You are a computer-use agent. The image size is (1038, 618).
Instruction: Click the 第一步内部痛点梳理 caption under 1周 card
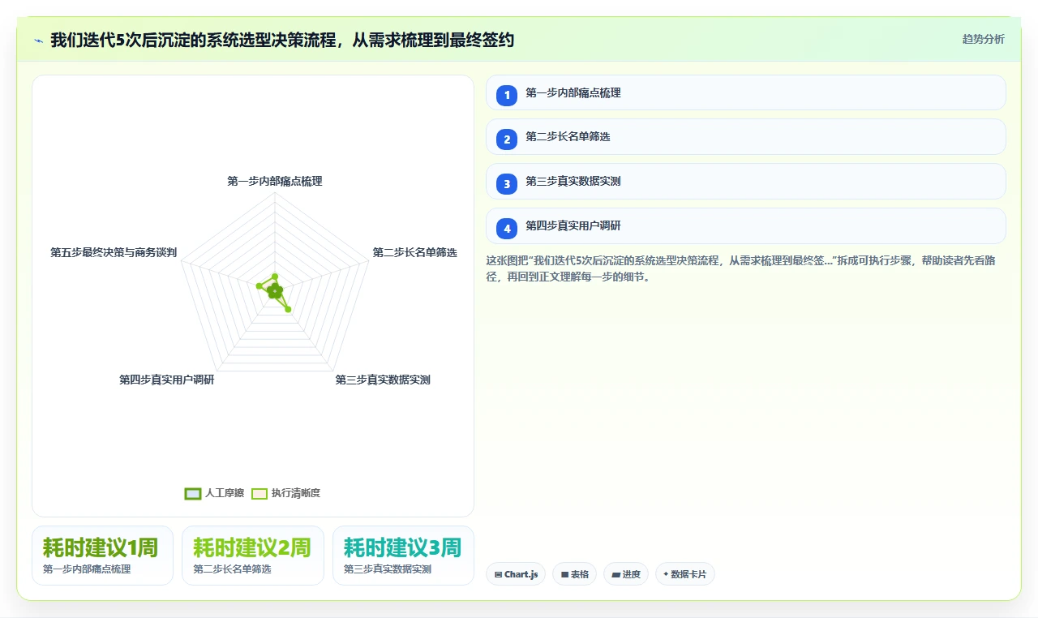[x=87, y=569]
